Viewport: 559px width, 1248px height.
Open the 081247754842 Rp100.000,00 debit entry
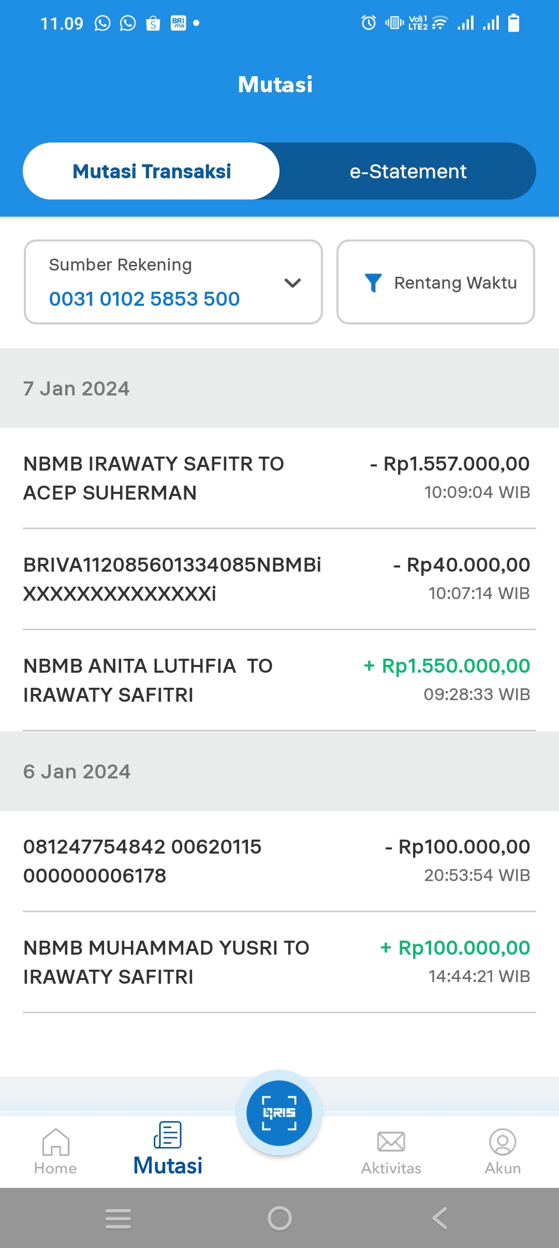pos(279,861)
